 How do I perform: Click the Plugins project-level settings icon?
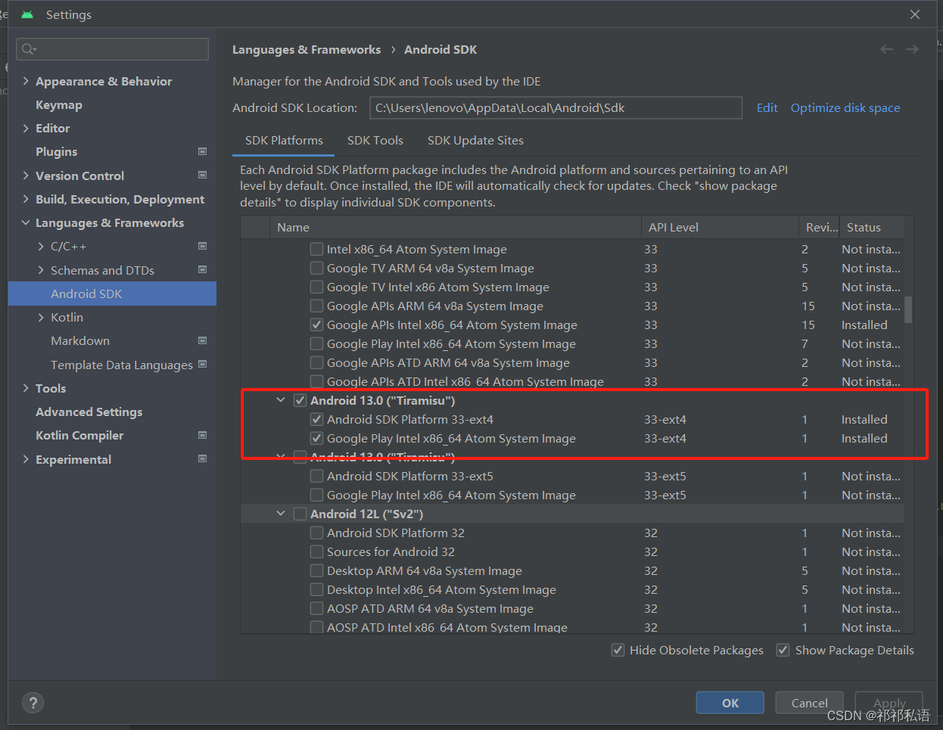[x=202, y=151]
